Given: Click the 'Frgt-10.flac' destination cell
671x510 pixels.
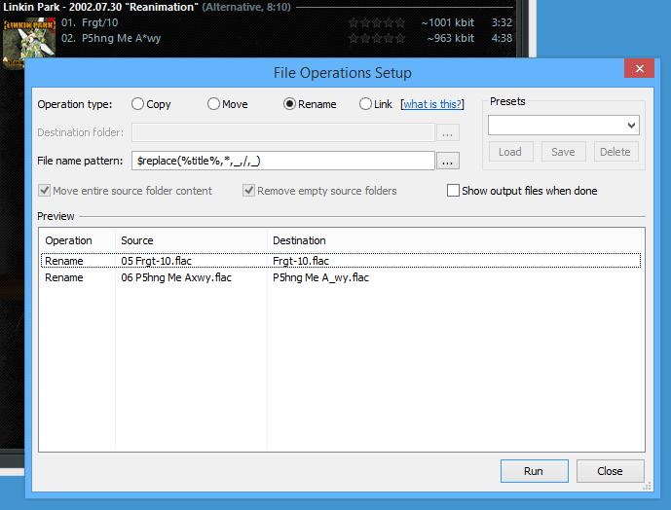Looking at the screenshot, I should (x=301, y=261).
